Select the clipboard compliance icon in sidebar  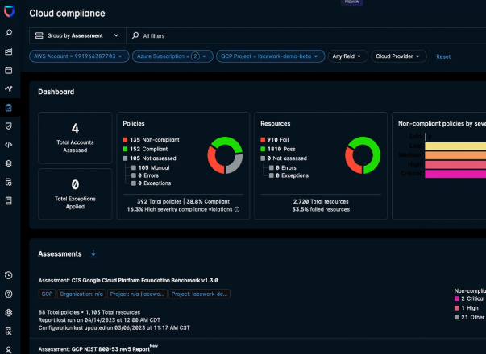[x=9, y=107]
